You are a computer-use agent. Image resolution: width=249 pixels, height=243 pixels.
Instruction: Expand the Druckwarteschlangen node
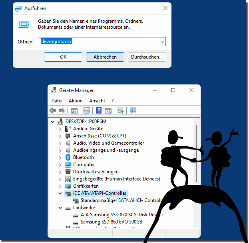[x=60, y=172]
